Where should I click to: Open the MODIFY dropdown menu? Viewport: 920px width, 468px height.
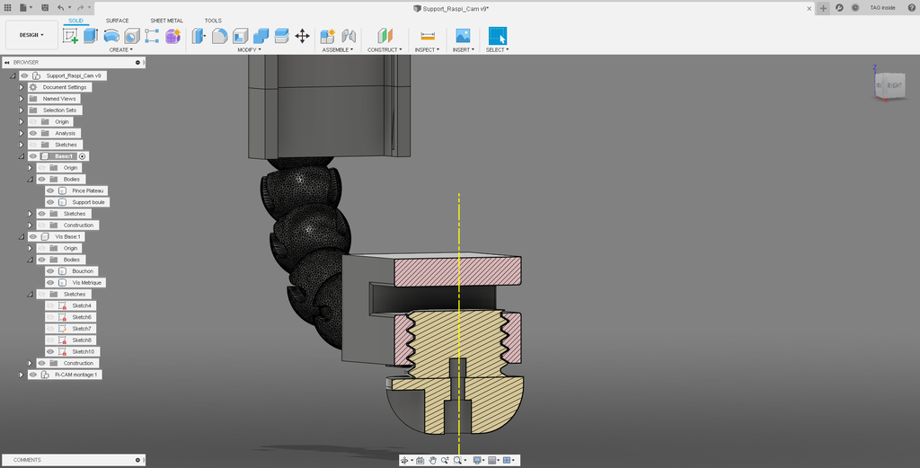(x=249, y=50)
